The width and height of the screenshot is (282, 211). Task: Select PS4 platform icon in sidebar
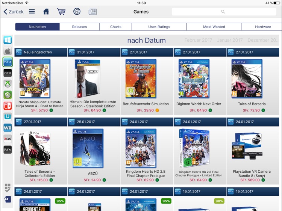(8, 62)
